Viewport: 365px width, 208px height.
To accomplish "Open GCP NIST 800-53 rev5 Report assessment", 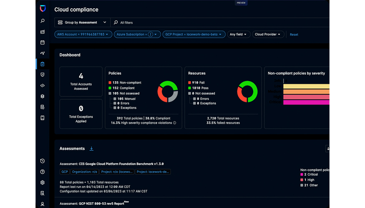I will click(x=94, y=203).
